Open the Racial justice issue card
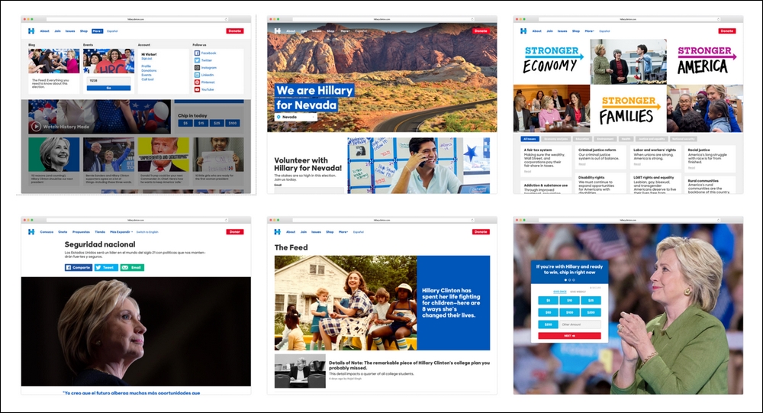Screen dimensions: 763x413 tap(710, 158)
